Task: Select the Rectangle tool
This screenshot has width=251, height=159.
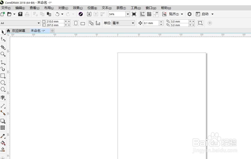Action: (x=3, y=76)
